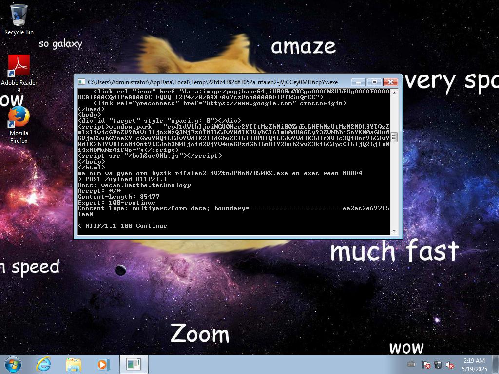Click the muted volume tray icon
This screenshot has width=499, height=374.
coord(450,364)
